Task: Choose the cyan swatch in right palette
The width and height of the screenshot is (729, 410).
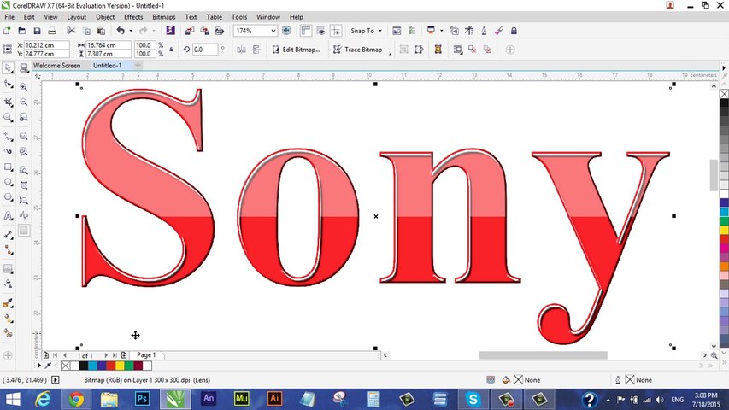Action: point(725,212)
